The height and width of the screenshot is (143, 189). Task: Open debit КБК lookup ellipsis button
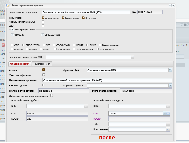tap(86, 106)
